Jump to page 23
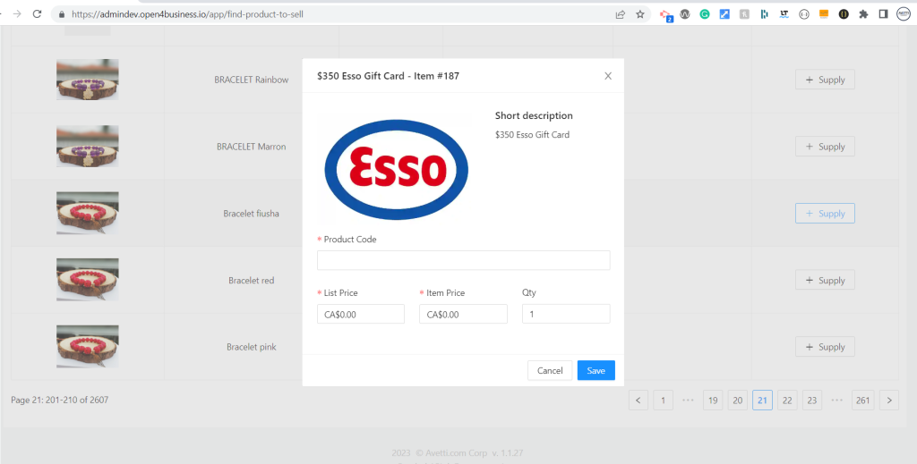 [812, 401]
